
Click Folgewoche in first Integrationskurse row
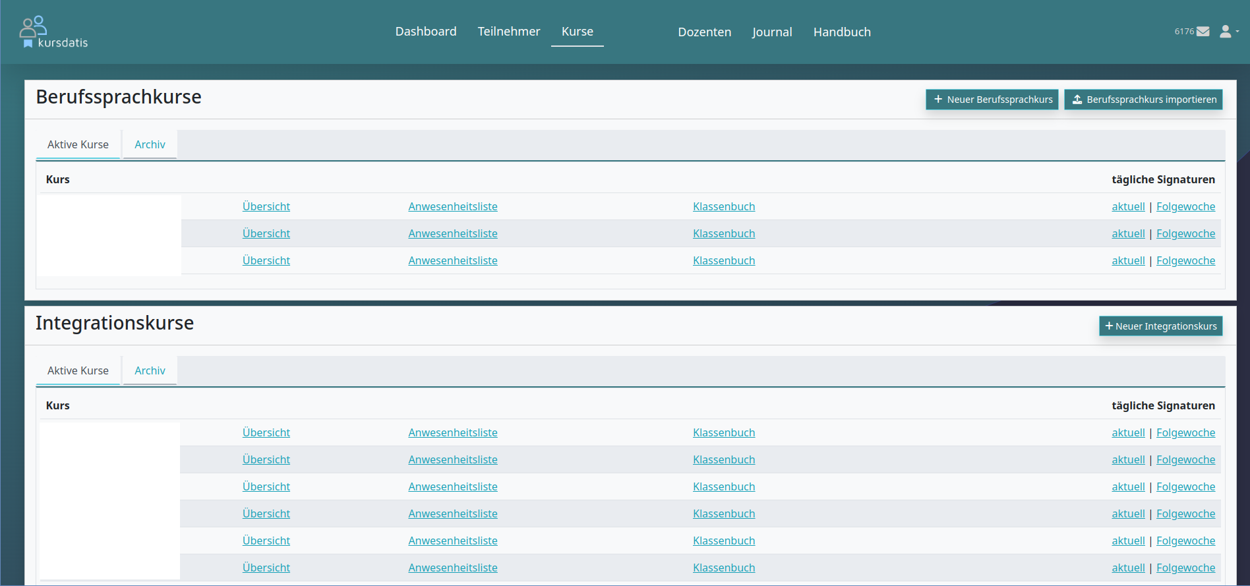coord(1185,432)
